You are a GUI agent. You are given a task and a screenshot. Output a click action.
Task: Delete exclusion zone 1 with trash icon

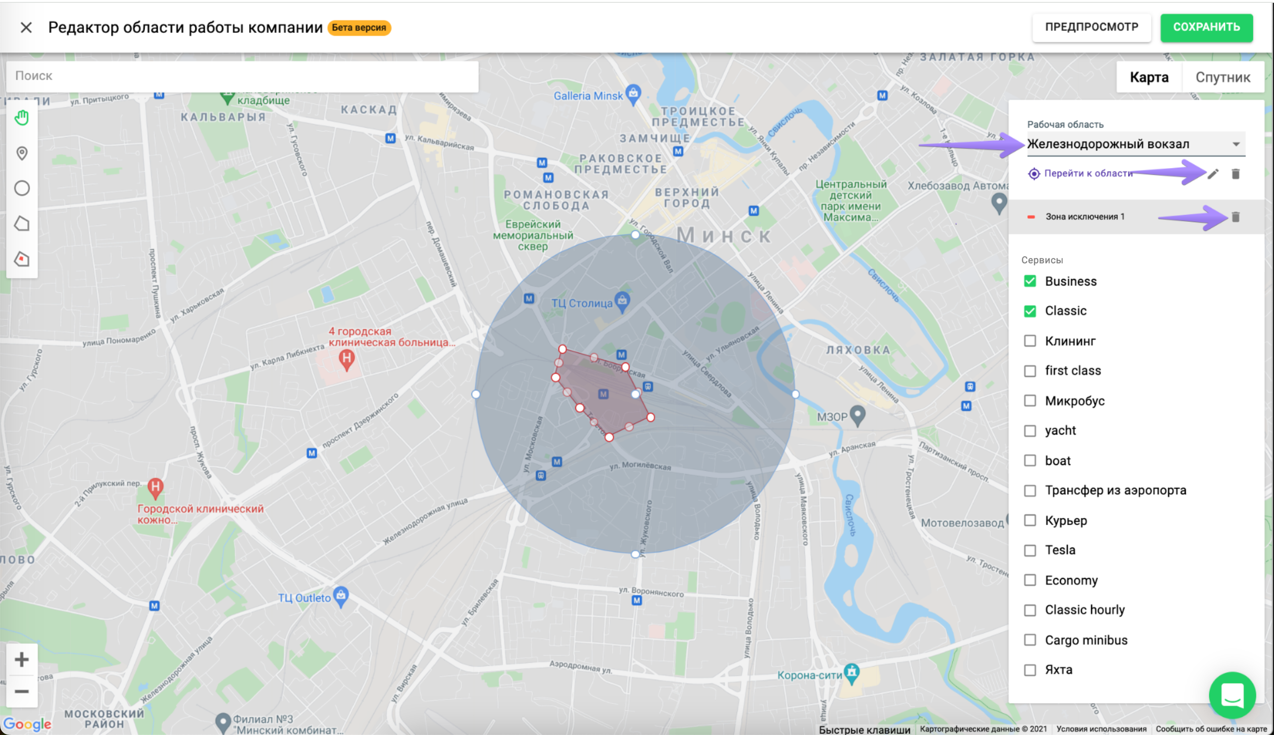(x=1235, y=217)
